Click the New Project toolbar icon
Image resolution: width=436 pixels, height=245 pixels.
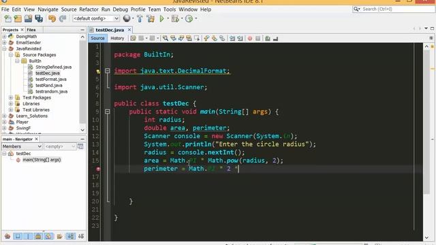coord(18,18)
